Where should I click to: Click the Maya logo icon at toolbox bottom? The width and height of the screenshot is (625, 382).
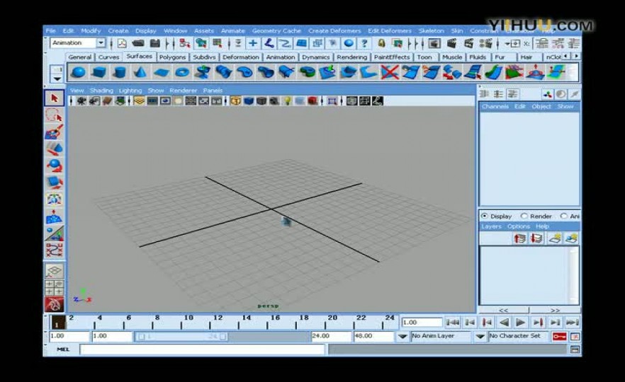54,305
